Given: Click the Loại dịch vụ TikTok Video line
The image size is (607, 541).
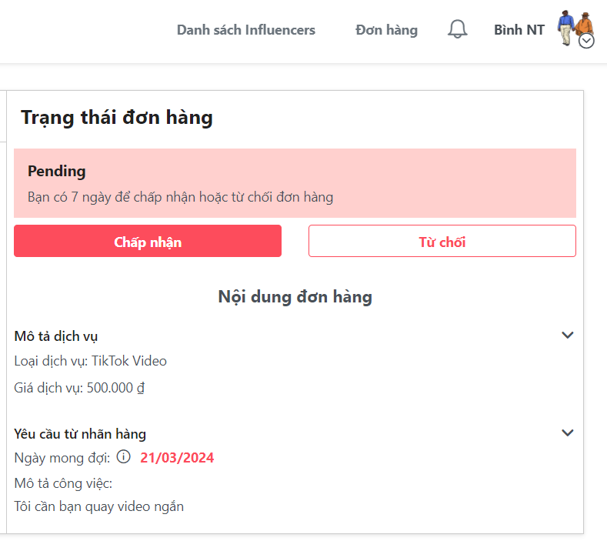Looking at the screenshot, I should click(91, 361).
